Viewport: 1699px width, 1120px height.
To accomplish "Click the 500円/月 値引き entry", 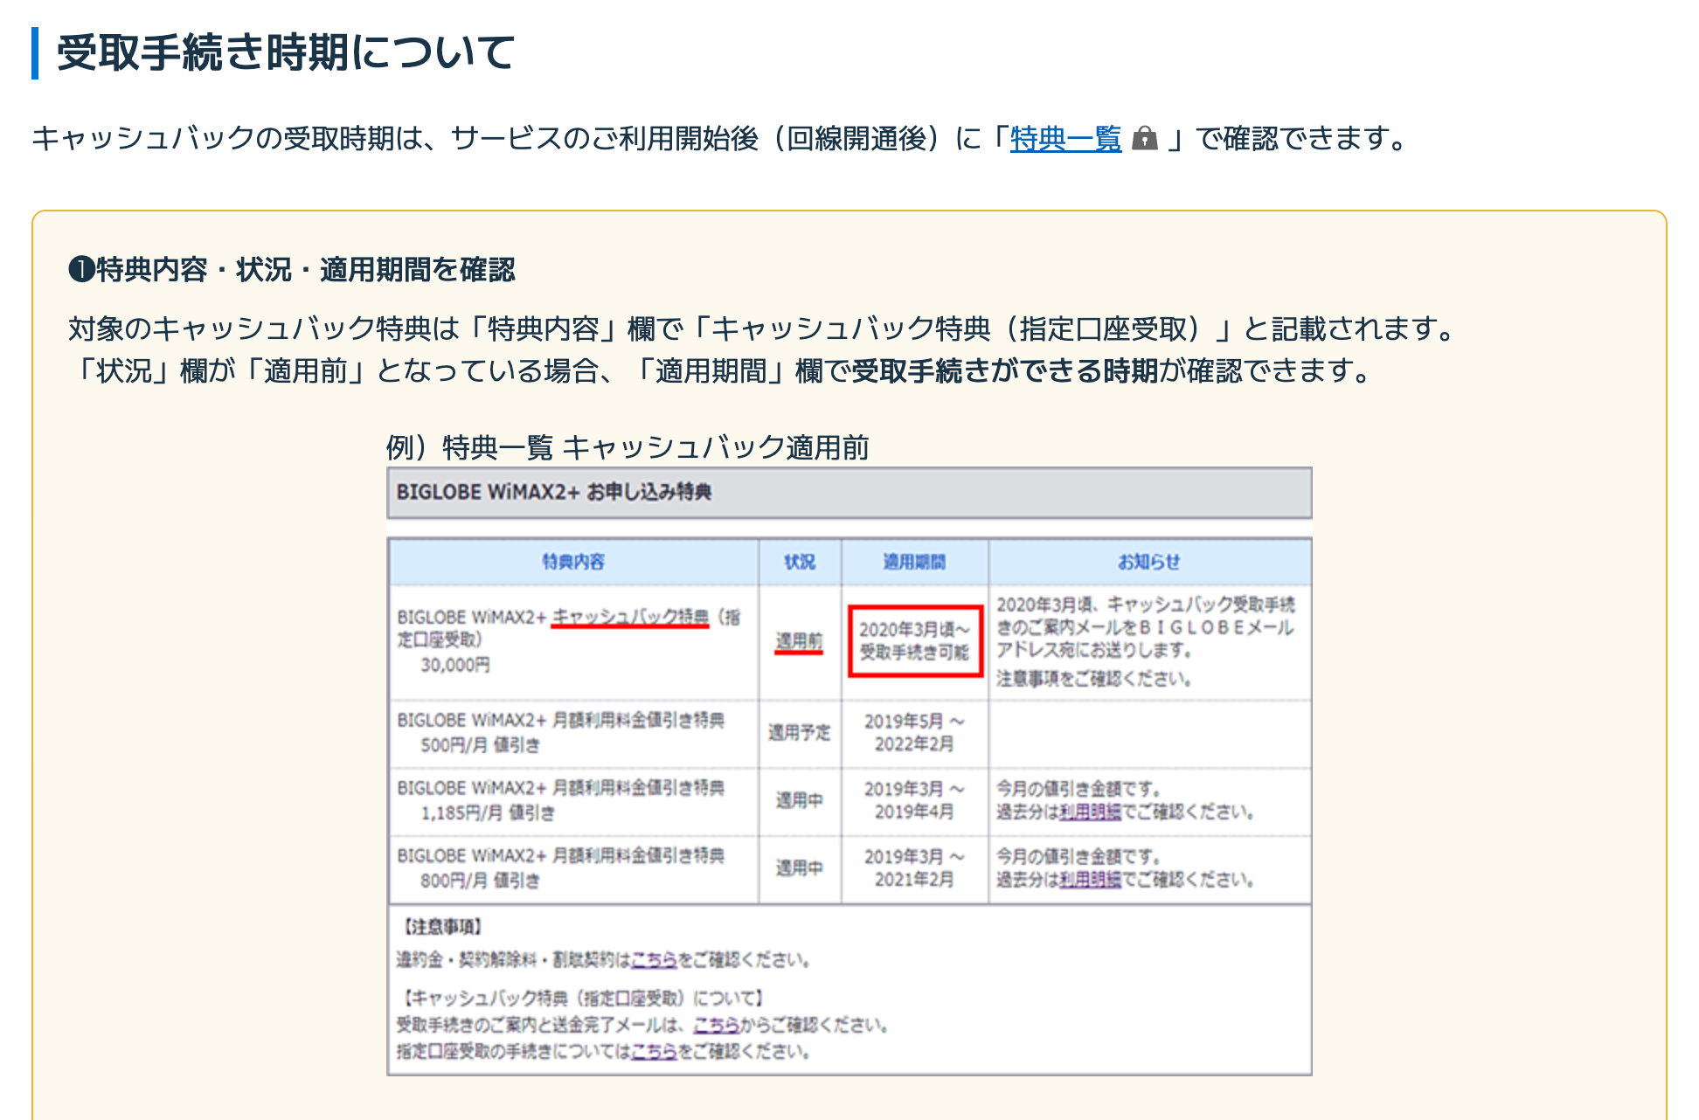I will click(x=480, y=745).
